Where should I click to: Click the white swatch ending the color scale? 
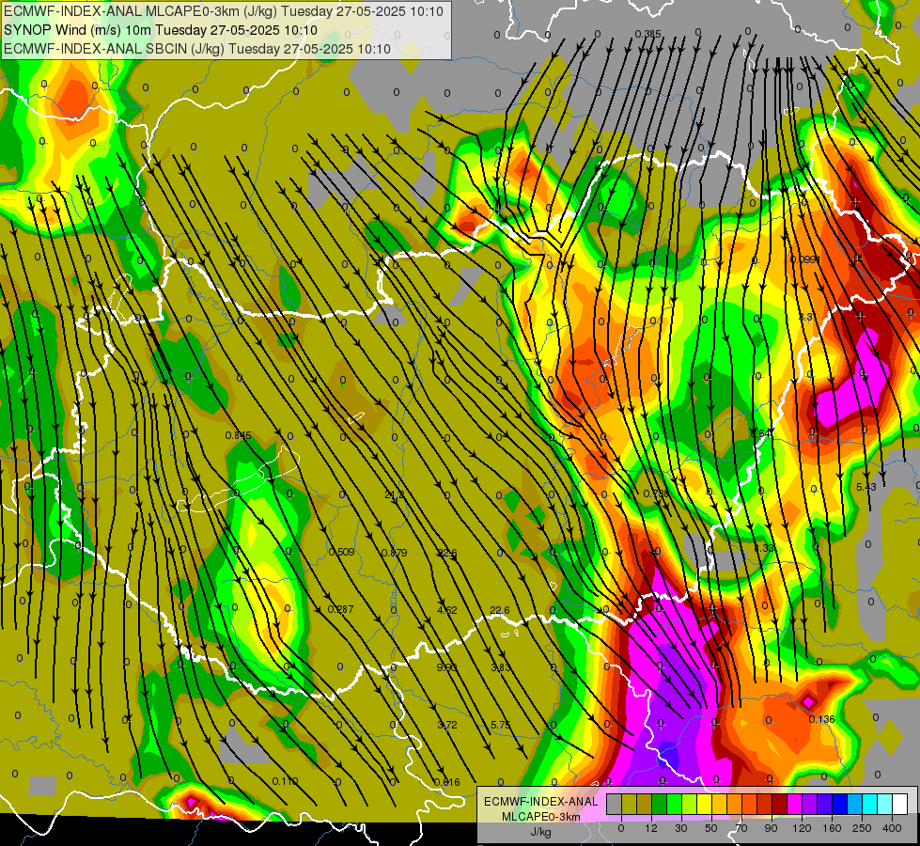click(899, 804)
